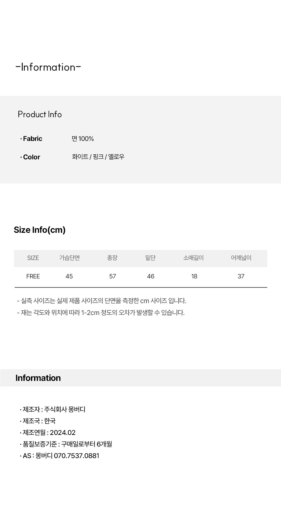This screenshot has width=281, height=514.
Task: Click the AS phone number 070.7537.0881
Action: click(77, 456)
